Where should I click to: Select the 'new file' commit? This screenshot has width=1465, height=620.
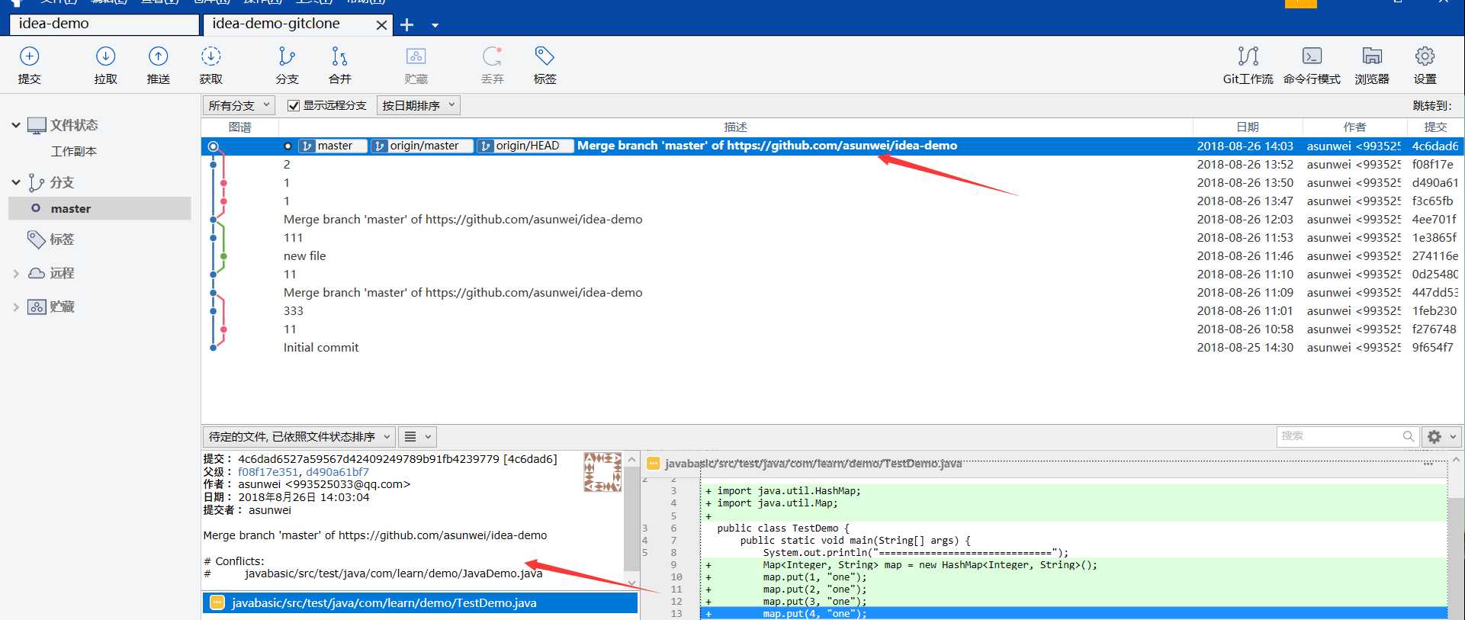coord(831,256)
